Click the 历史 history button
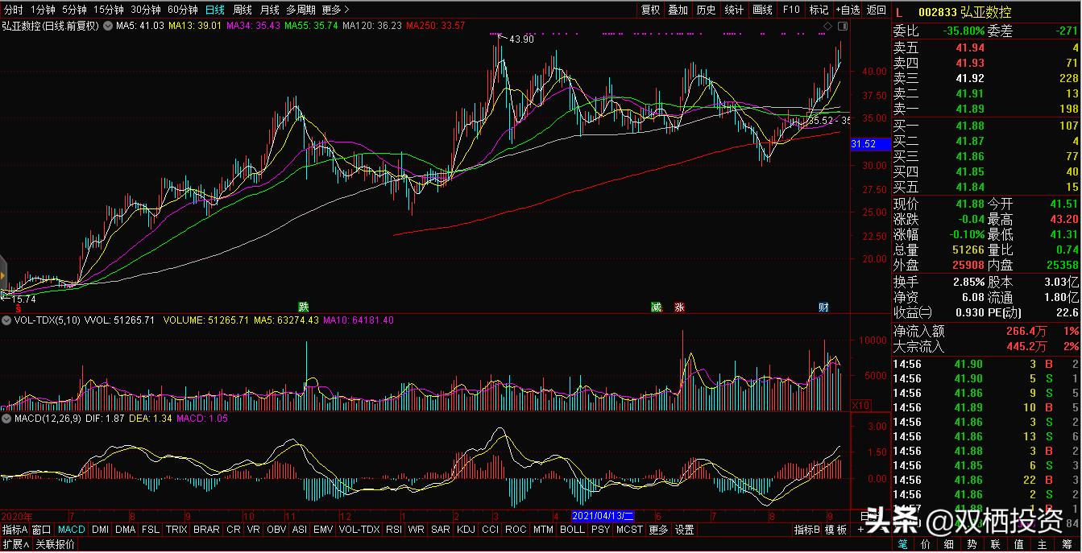 tap(706, 10)
